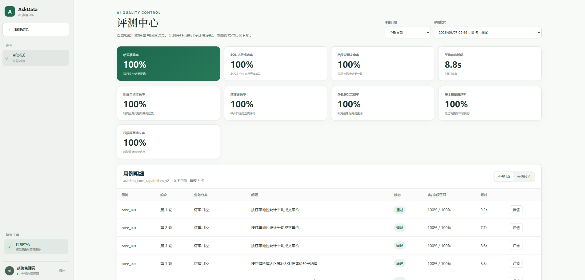Open 详情 for core_002 第 1 轮
585x280 pixels.
516,263
